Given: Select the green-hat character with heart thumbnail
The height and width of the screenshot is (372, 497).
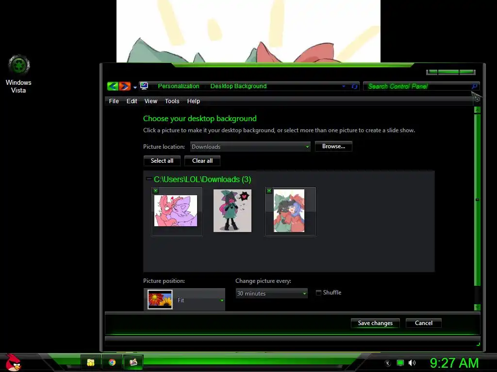Looking at the screenshot, I should (232, 211).
